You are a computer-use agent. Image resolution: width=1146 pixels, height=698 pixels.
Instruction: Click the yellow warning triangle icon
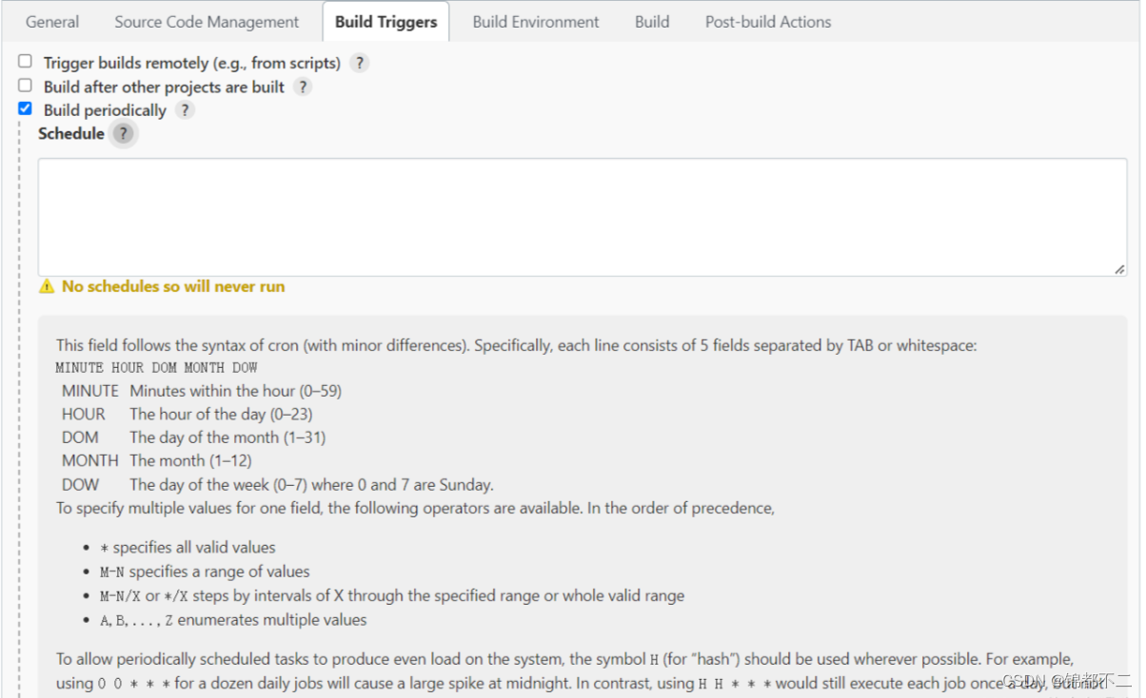point(47,287)
